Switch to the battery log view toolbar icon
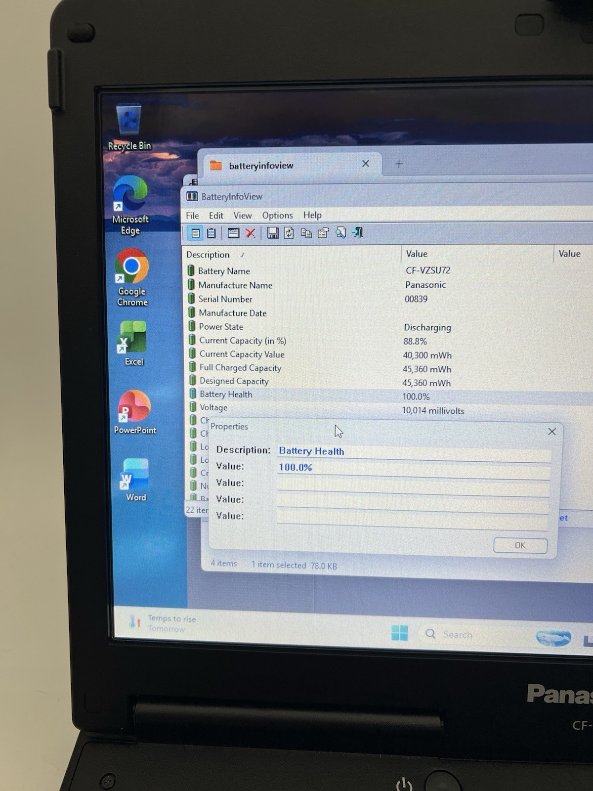The image size is (593, 791). click(211, 233)
